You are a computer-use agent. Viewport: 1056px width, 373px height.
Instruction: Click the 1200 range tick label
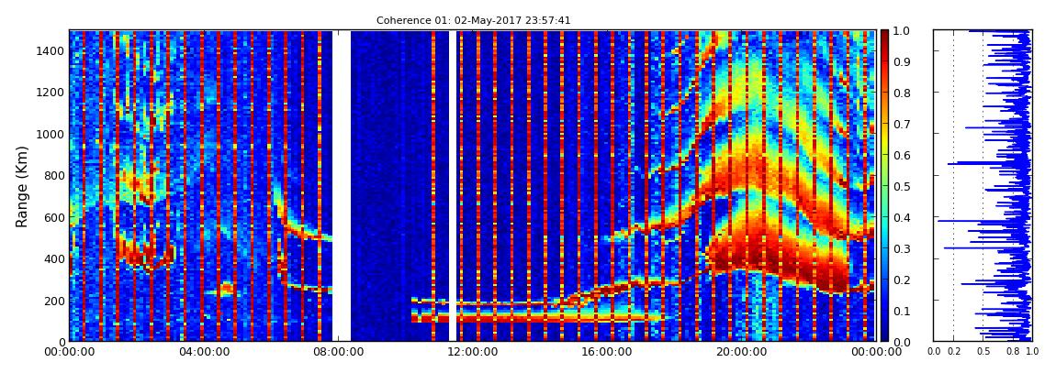tap(50, 93)
